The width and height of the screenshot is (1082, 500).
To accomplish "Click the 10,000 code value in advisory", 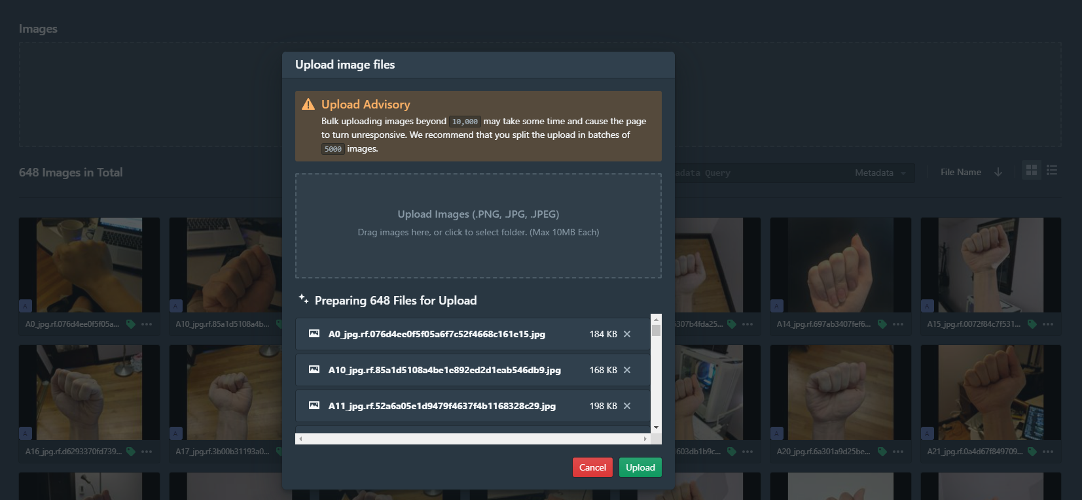I will click(x=465, y=122).
